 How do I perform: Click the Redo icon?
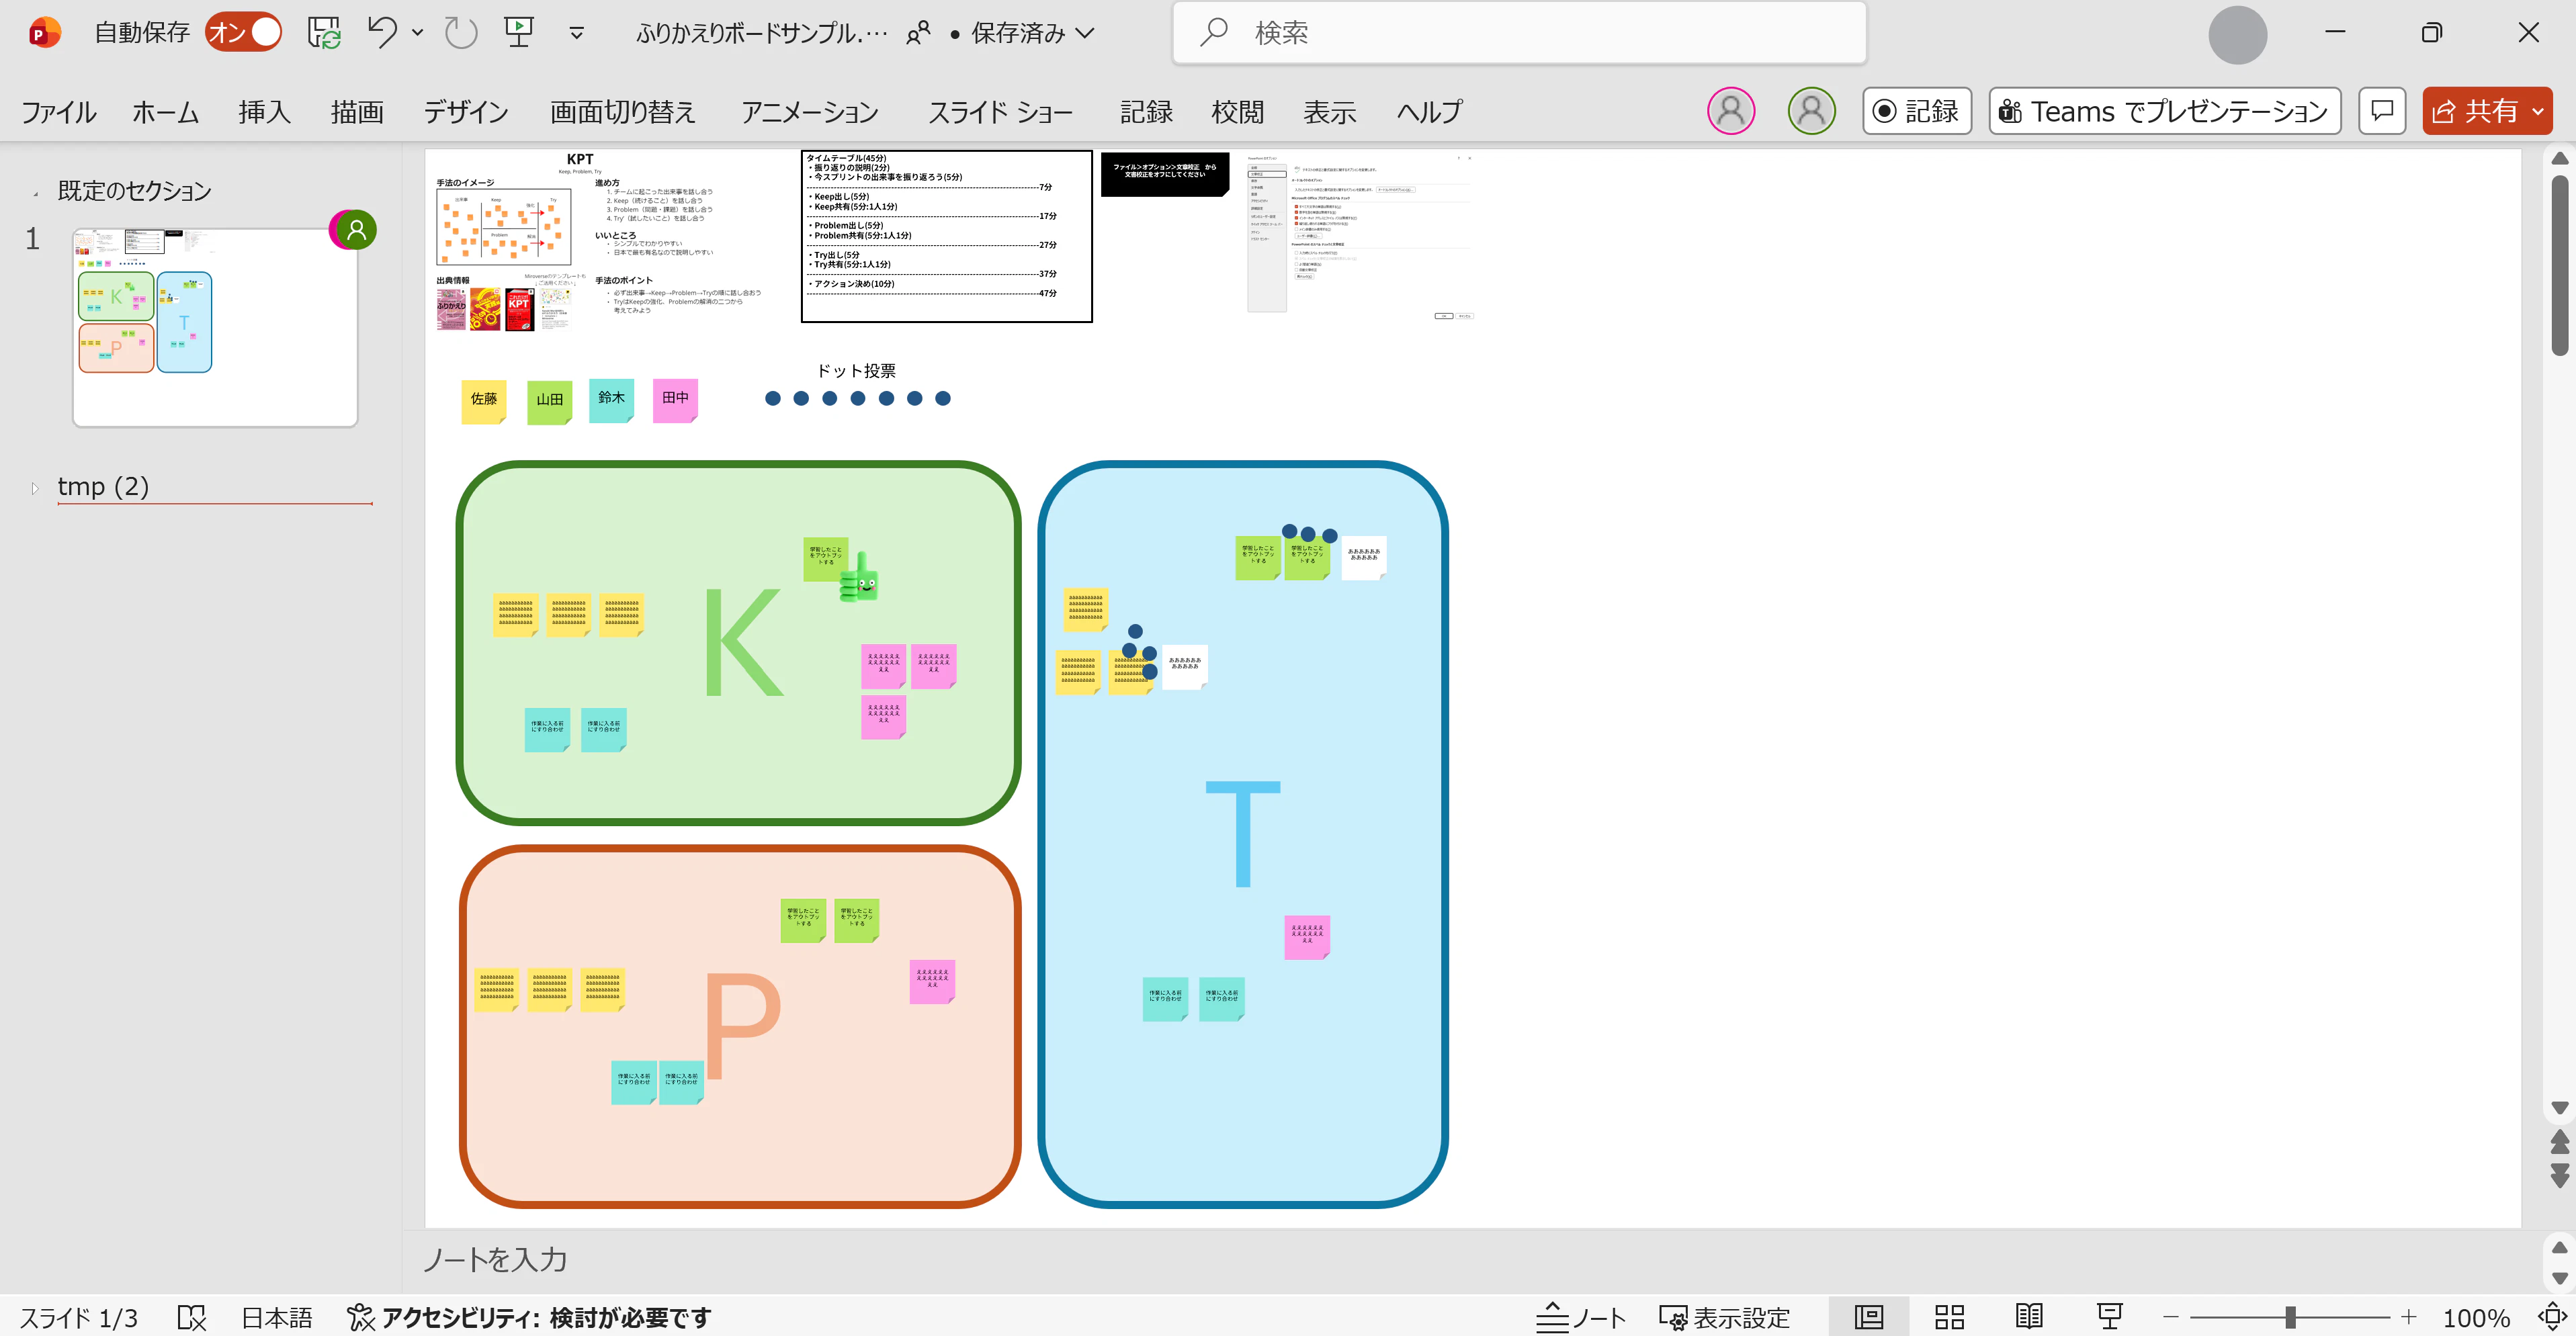[461, 33]
